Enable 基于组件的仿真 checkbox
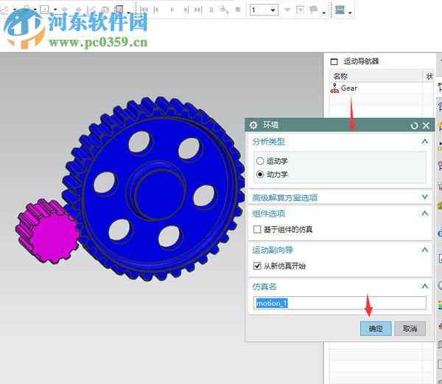This screenshot has width=442, height=384. [x=257, y=229]
